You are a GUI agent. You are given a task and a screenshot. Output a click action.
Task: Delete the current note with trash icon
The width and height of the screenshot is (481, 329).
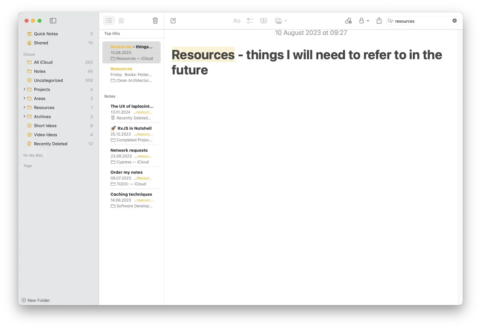point(155,20)
